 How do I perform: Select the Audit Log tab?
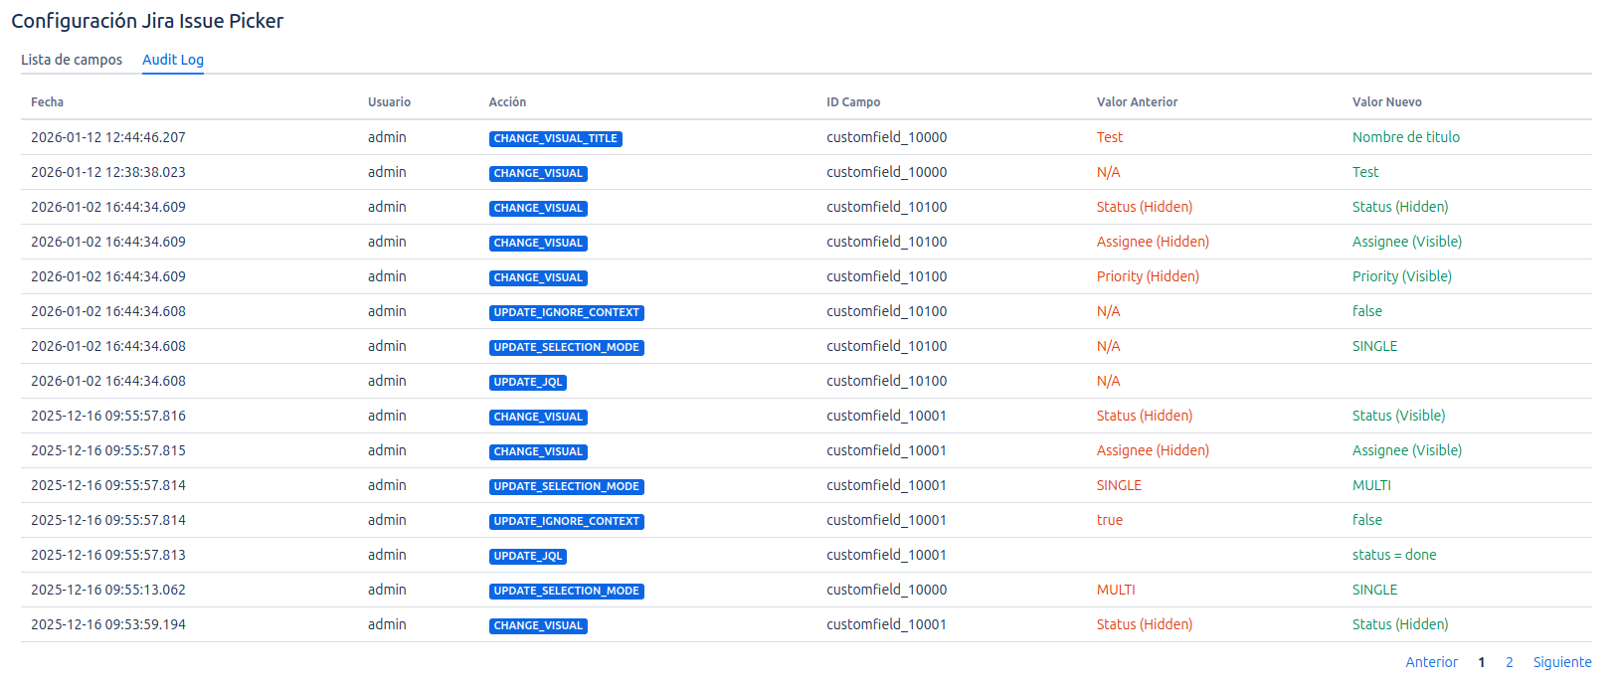click(x=173, y=60)
